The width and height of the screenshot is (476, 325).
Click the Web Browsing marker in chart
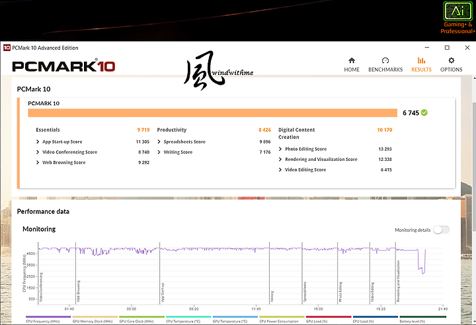(78, 291)
